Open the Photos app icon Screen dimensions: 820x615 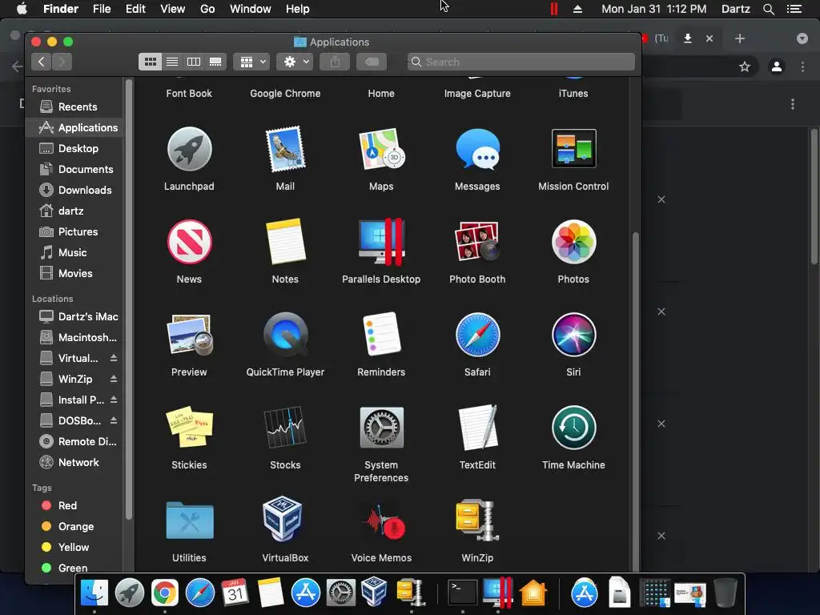pos(573,242)
